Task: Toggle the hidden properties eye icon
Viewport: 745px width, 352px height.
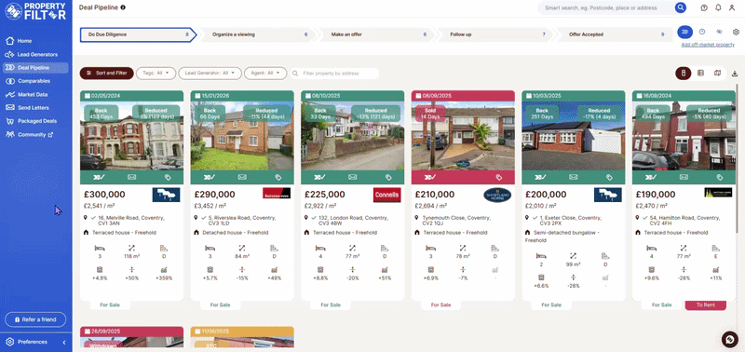Action: click(x=719, y=32)
